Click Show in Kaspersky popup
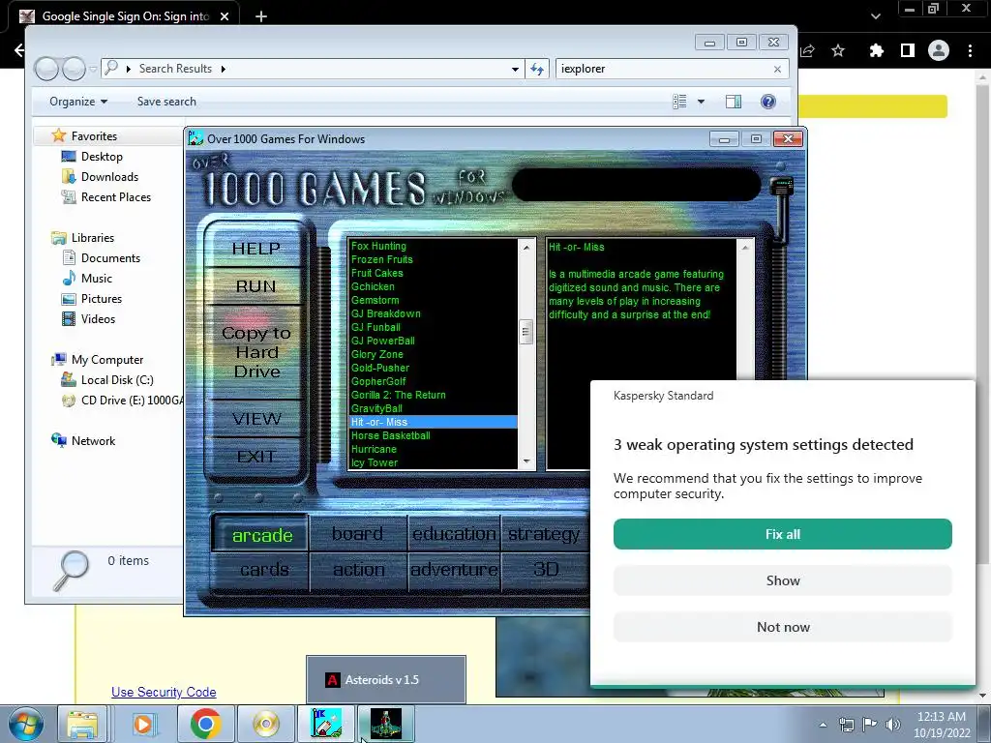Viewport: 991px width, 743px height. pos(782,580)
